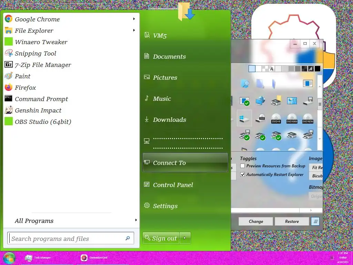Open 7-Zip File Manager
The width and height of the screenshot is (353, 265).
pos(71,65)
